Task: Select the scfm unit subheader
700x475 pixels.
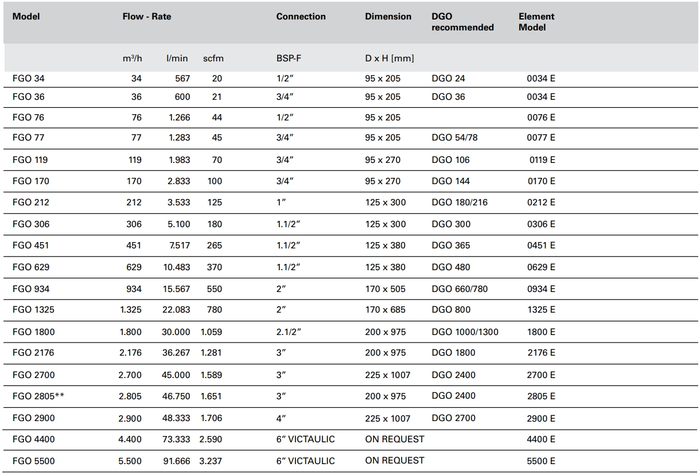Action: 213,59
